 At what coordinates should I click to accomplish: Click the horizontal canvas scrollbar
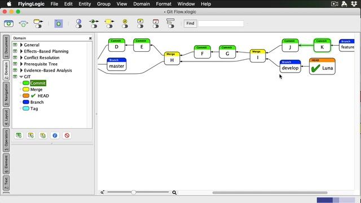pyautogui.click(x=270, y=193)
